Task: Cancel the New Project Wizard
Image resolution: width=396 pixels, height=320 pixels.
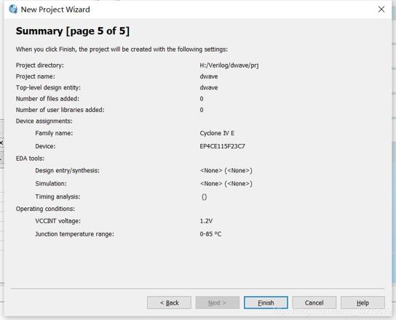Action: (314, 303)
